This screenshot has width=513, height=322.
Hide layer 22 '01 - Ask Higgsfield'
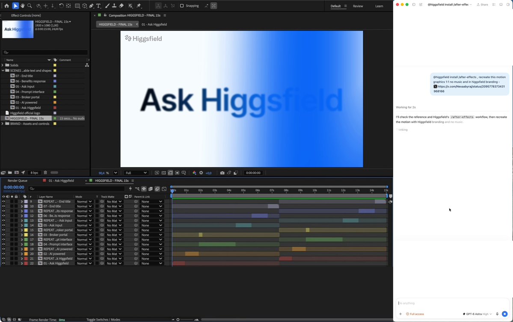point(3,263)
